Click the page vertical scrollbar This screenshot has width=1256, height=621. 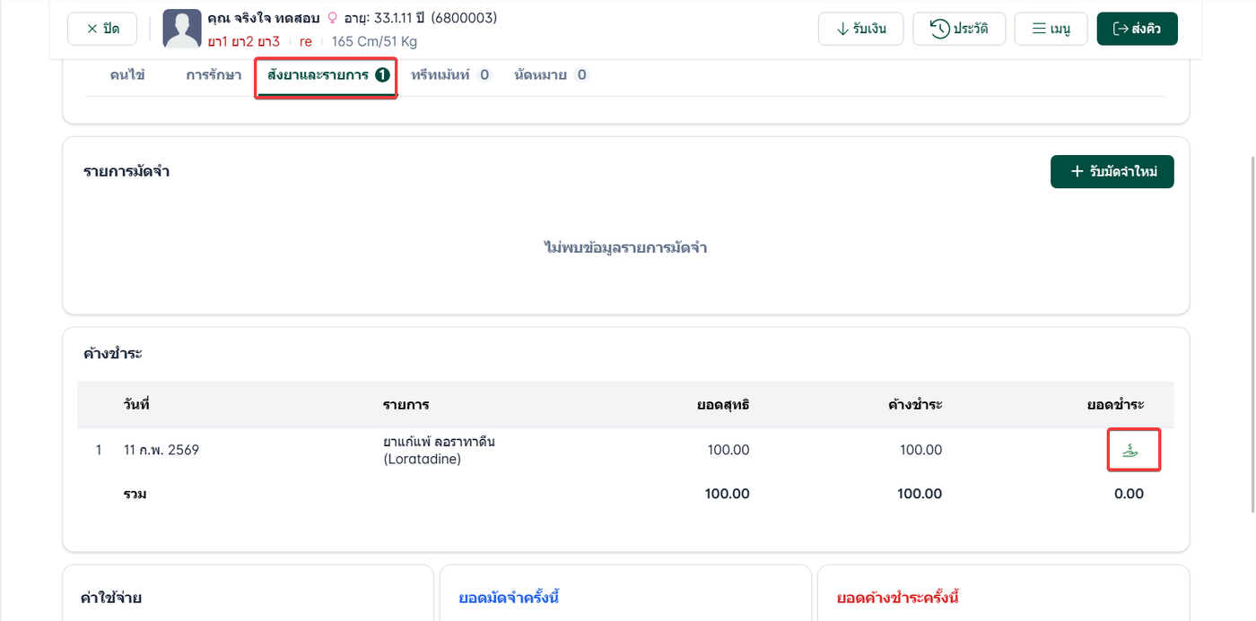point(1252,332)
